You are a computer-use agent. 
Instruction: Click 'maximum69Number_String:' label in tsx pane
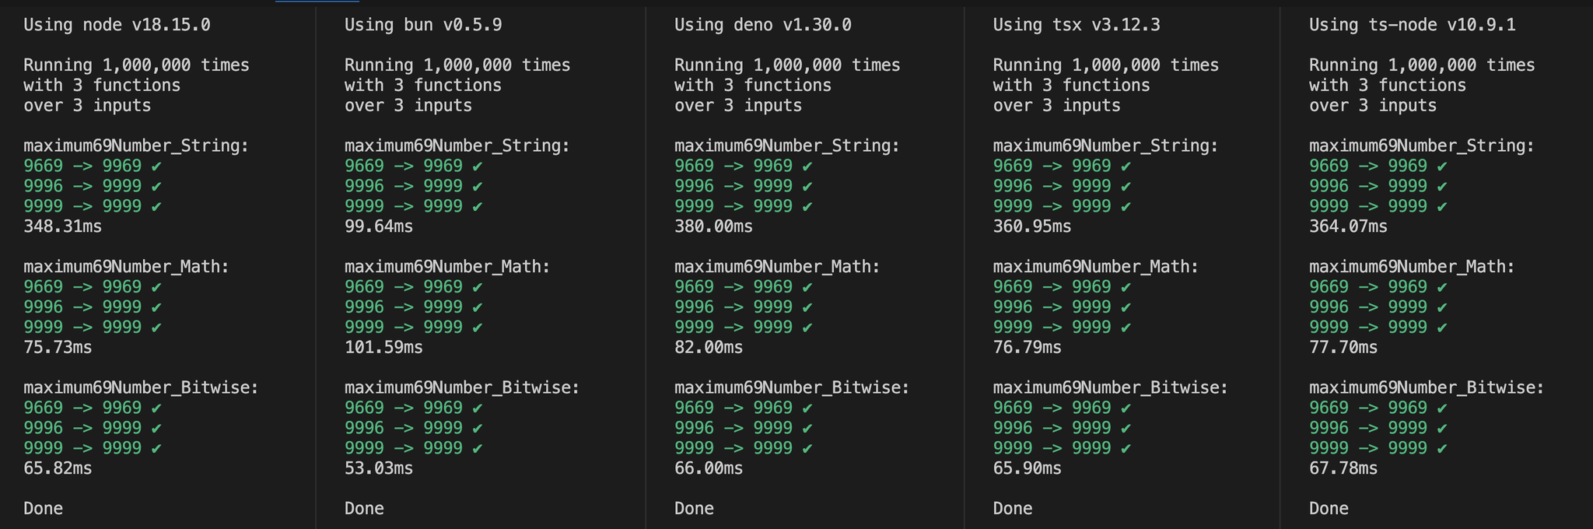[x=1106, y=145]
